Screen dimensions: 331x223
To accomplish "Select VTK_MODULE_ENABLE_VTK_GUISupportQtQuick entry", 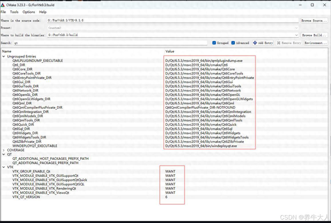I will tap(49, 180).
